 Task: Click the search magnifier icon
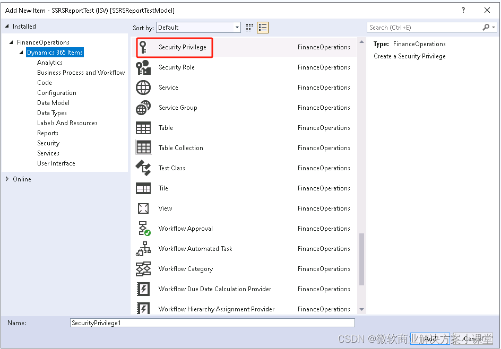[x=486, y=28]
